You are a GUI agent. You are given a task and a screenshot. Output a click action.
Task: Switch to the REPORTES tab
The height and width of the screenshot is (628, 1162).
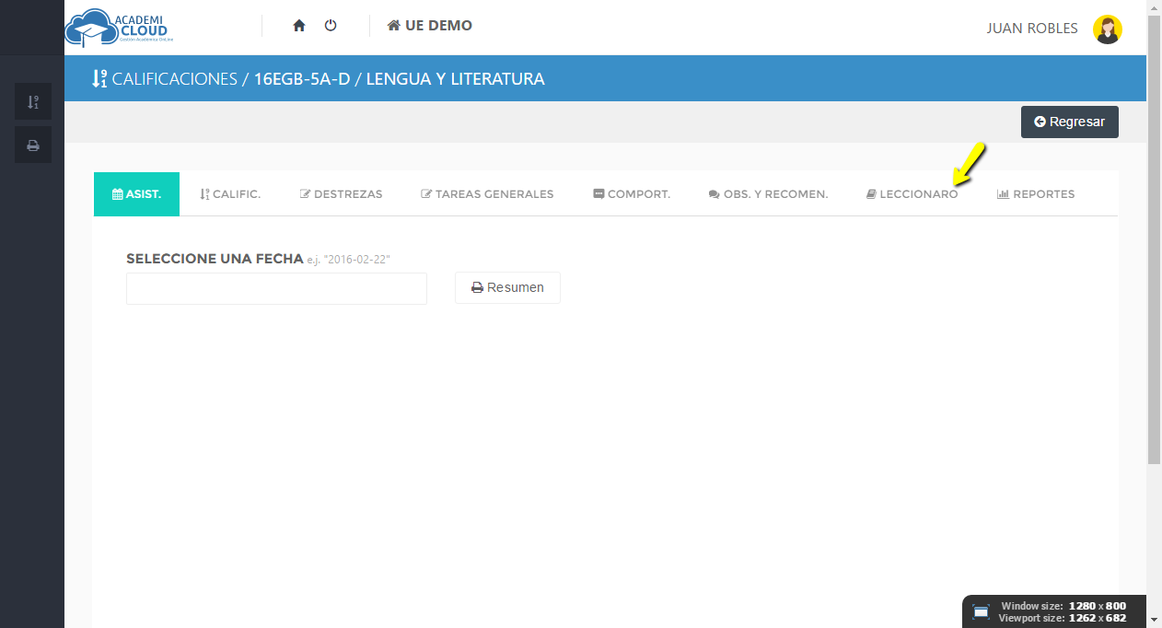click(1036, 194)
